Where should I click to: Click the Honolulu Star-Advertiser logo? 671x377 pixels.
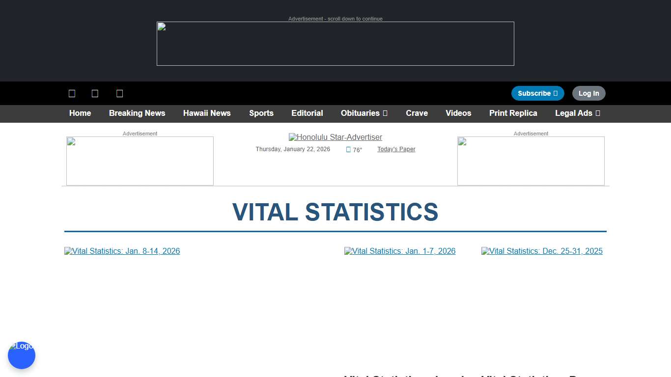[335, 137]
